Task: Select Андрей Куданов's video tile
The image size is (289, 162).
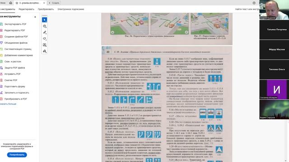Action: click(274, 10)
